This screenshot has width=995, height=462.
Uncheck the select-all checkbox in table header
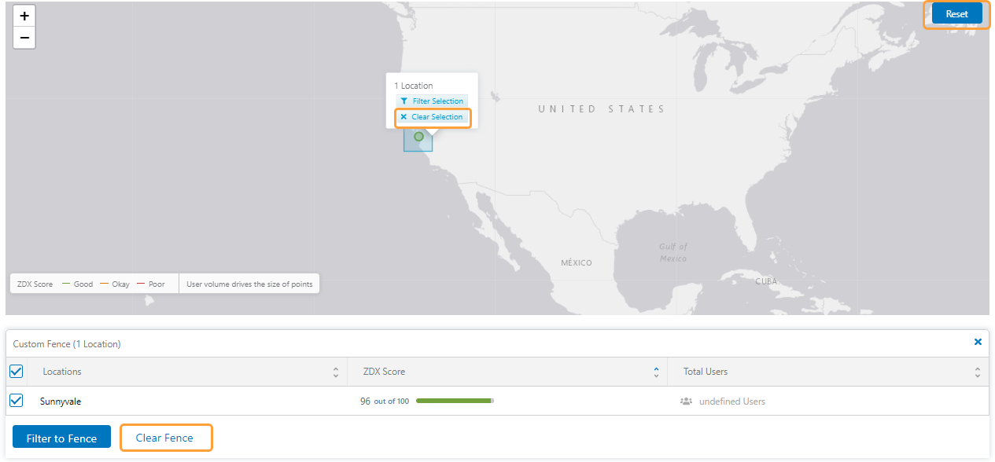(x=16, y=371)
